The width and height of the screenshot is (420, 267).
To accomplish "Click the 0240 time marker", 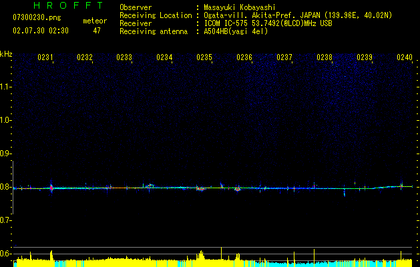I will (405, 57).
